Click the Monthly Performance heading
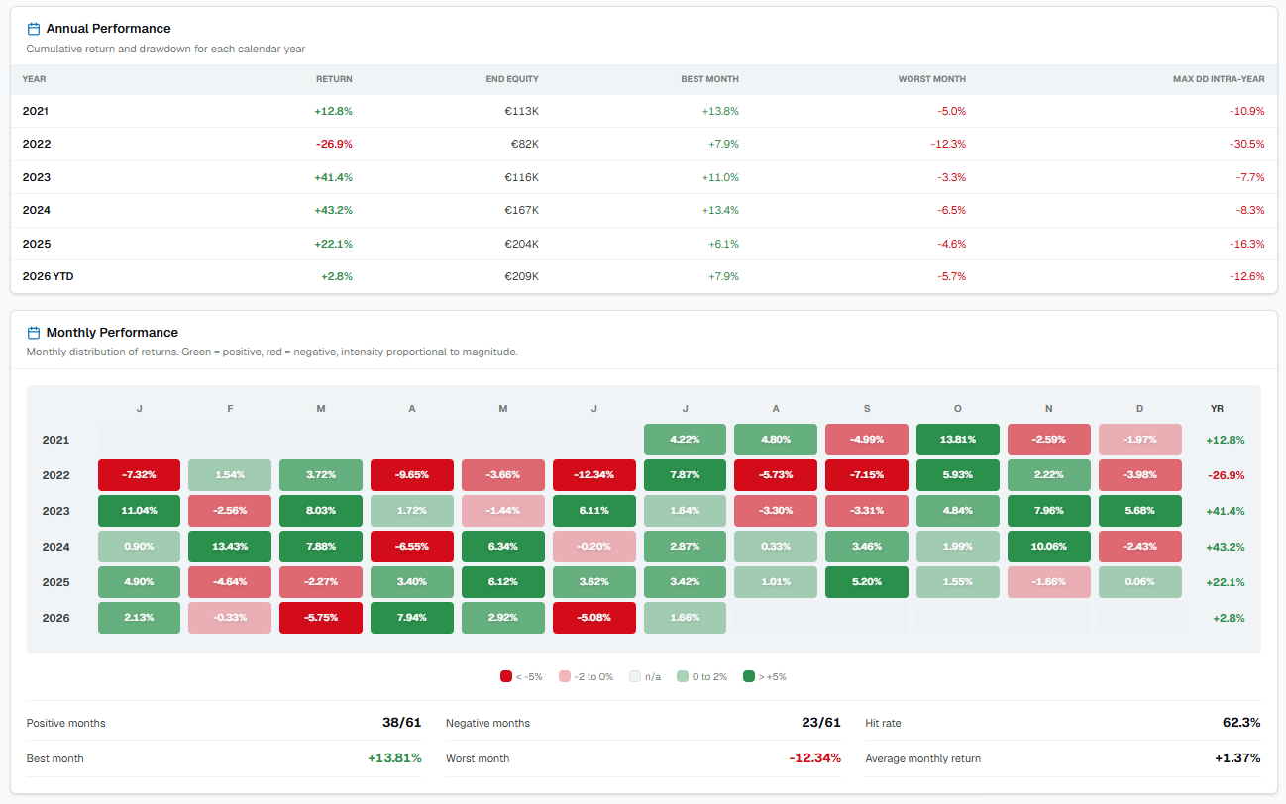Screen dimensions: 1286x804 pyautogui.click(x=112, y=333)
